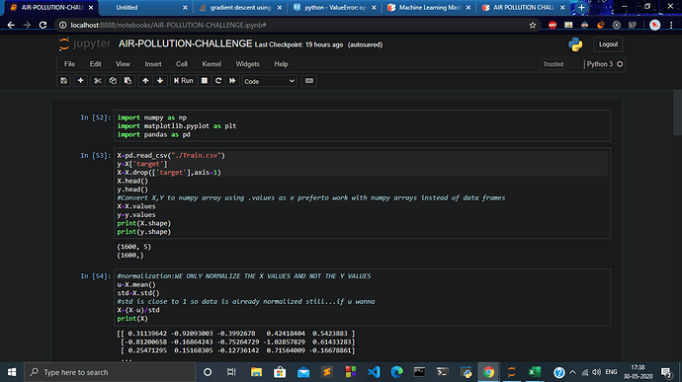This screenshot has height=382, width=682.
Task: Copy selected cells icon
Action: tap(113, 81)
